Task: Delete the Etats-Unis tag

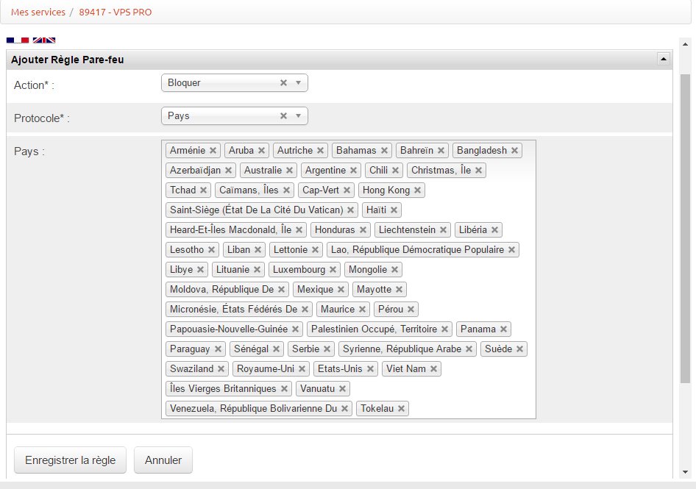Action: [370, 368]
